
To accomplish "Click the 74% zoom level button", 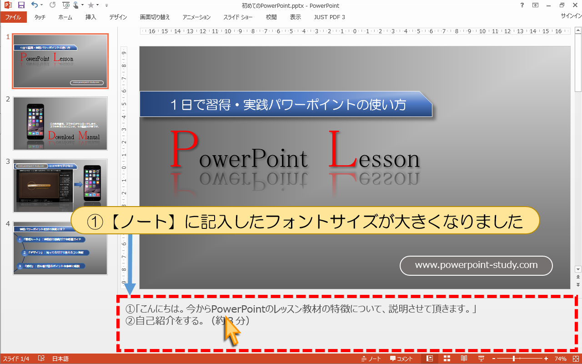I will (x=560, y=359).
